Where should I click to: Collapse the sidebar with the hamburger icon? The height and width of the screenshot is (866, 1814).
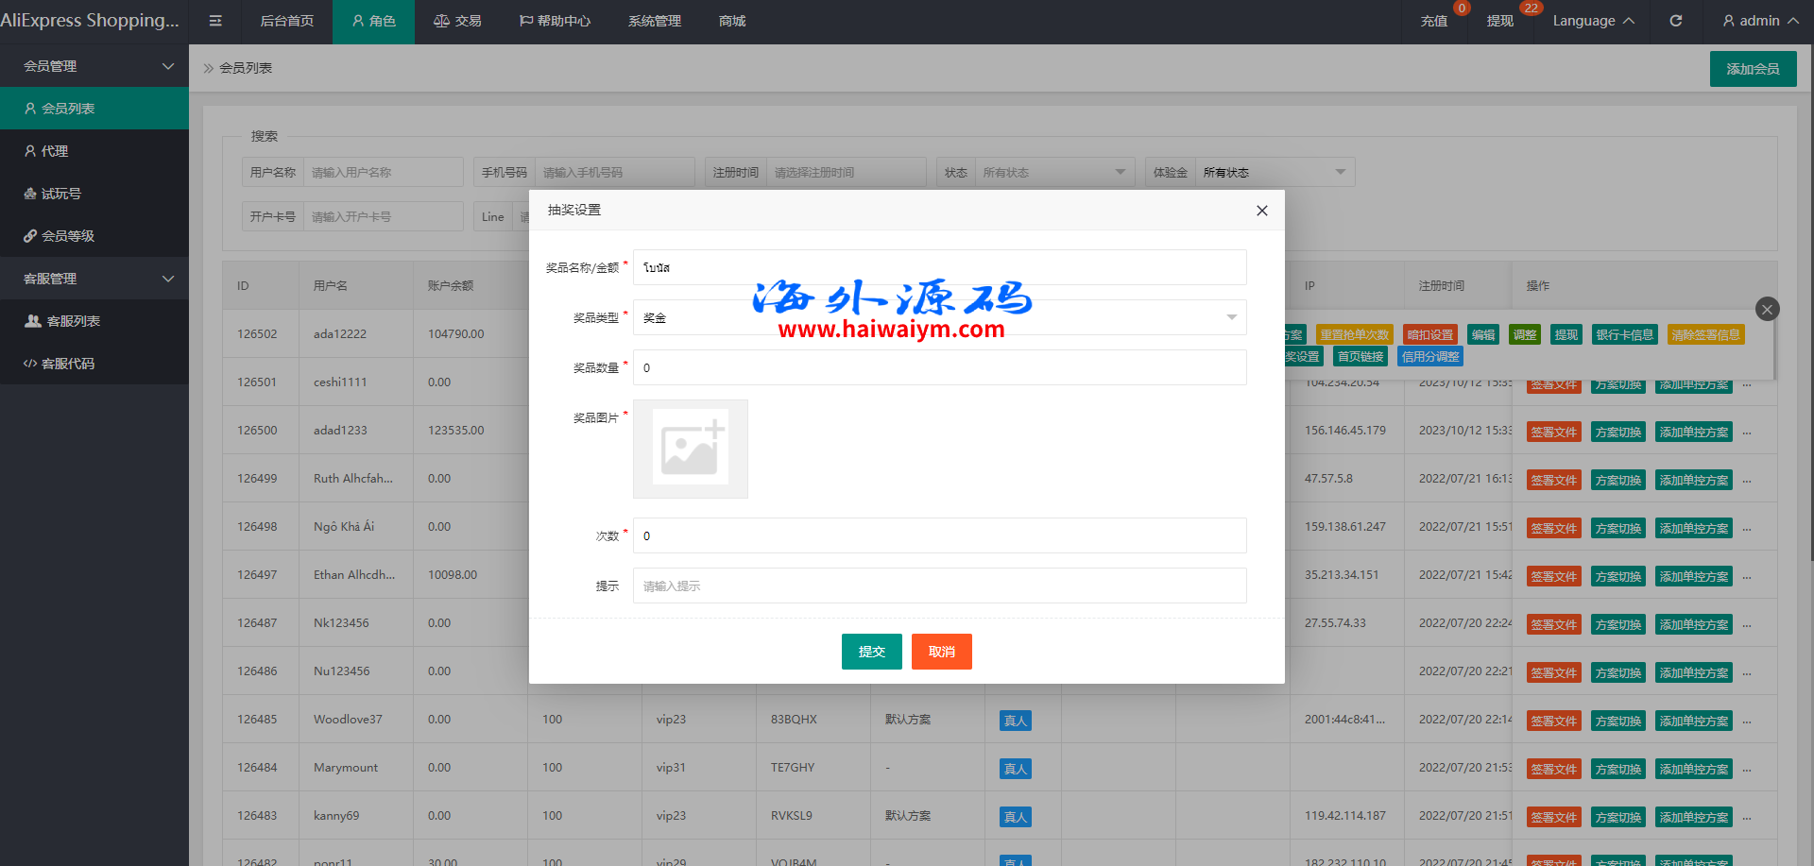(x=215, y=21)
